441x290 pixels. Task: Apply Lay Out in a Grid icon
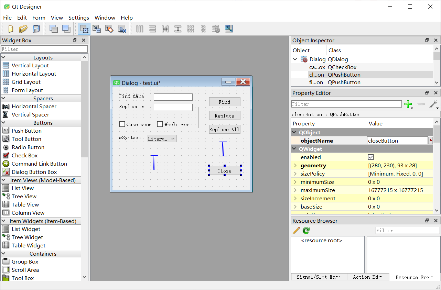coord(191,29)
